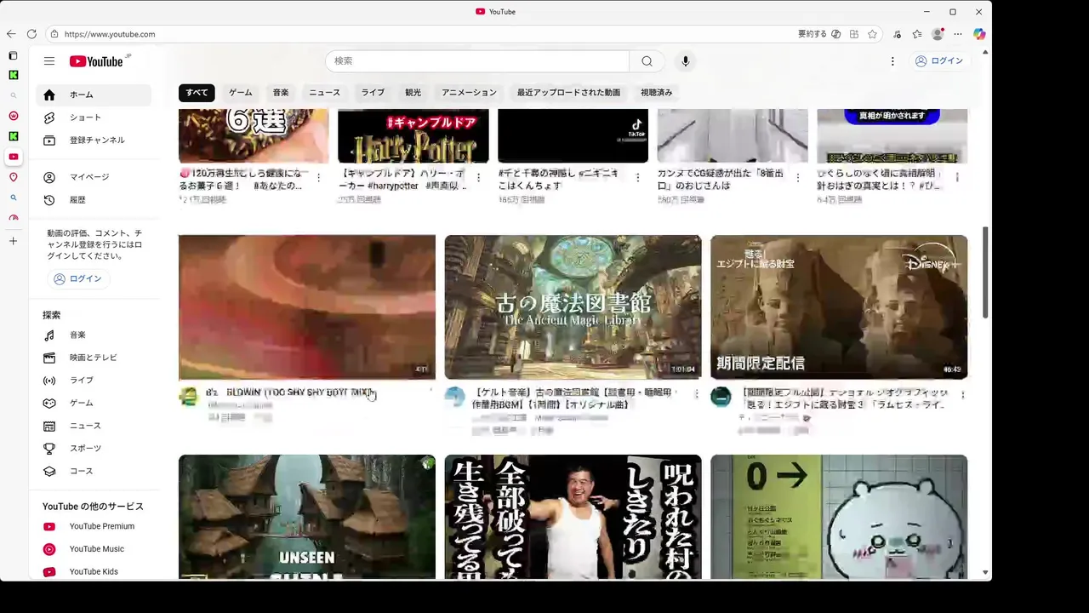Select the 視聴済み filter chip
1089x613 pixels.
656,92
